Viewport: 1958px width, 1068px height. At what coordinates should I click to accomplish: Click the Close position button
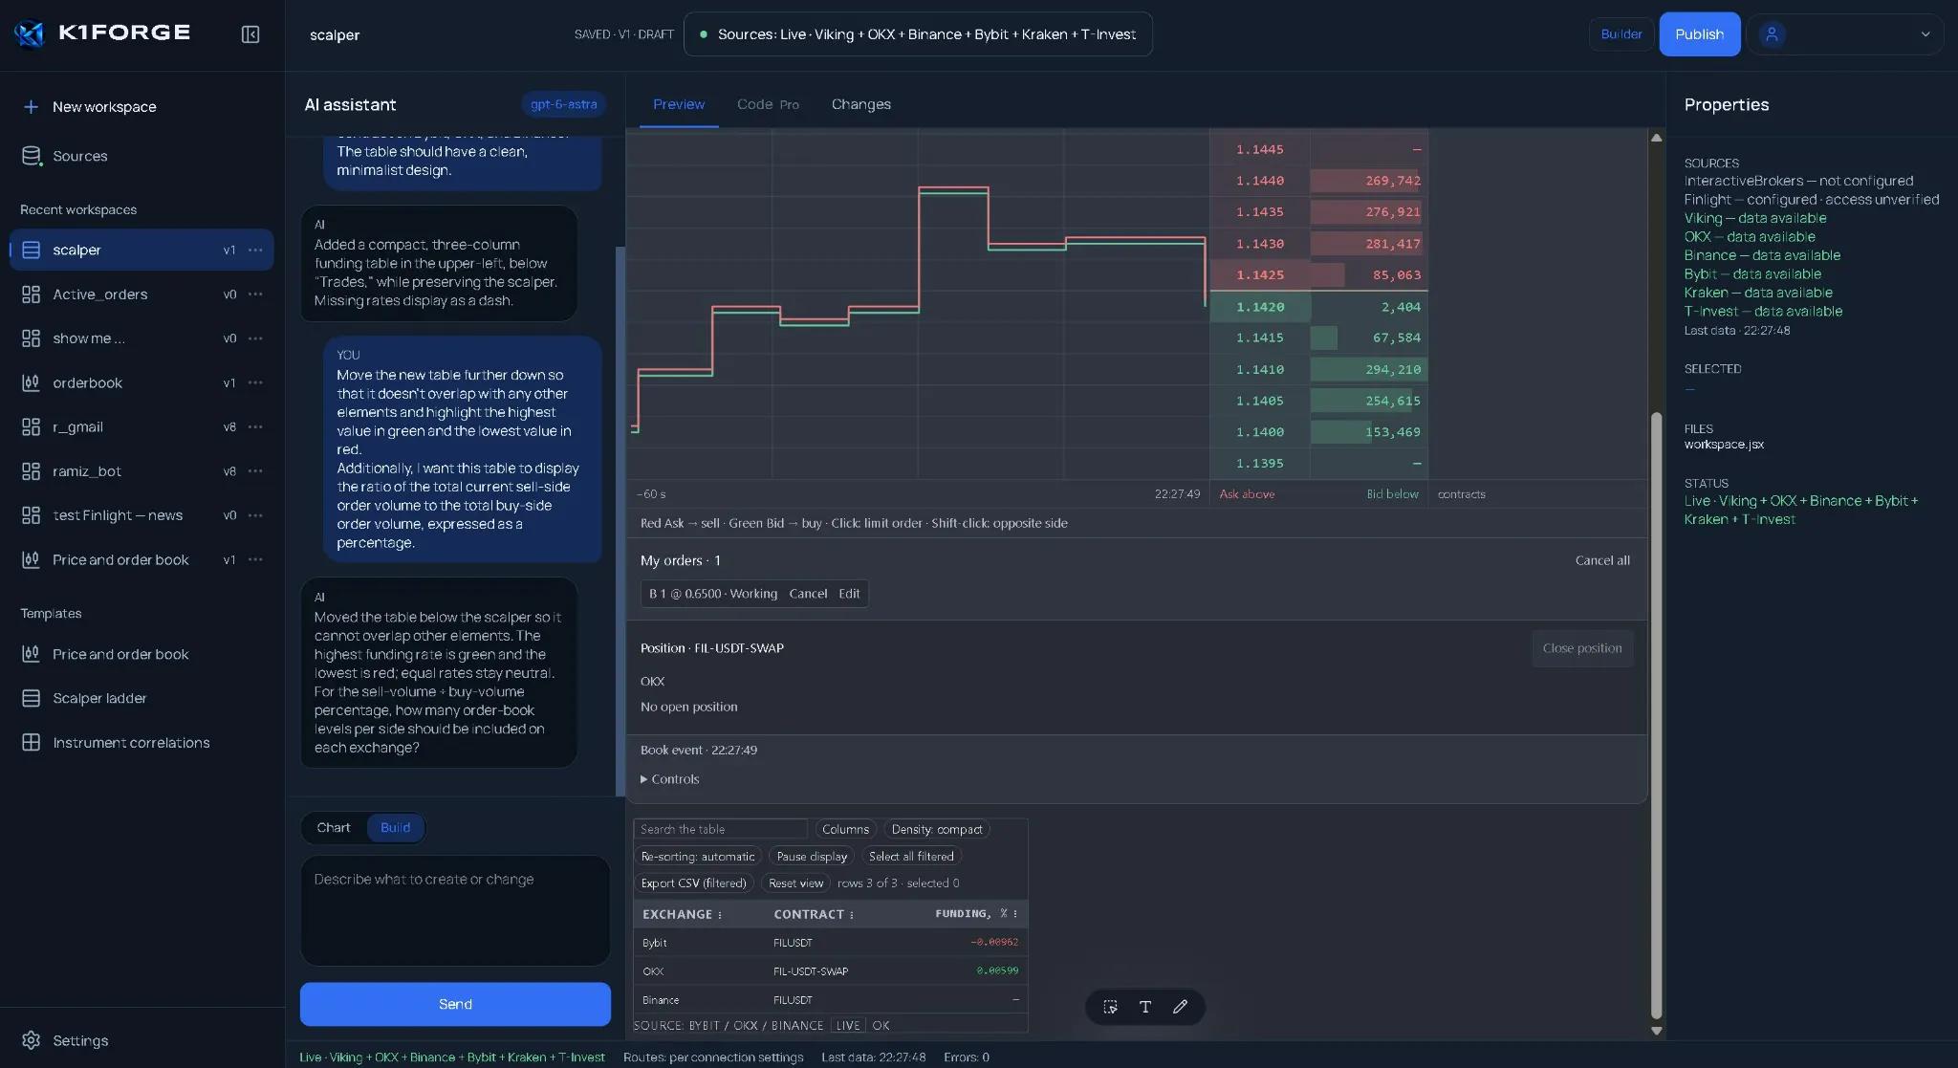click(x=1582, y=648)
